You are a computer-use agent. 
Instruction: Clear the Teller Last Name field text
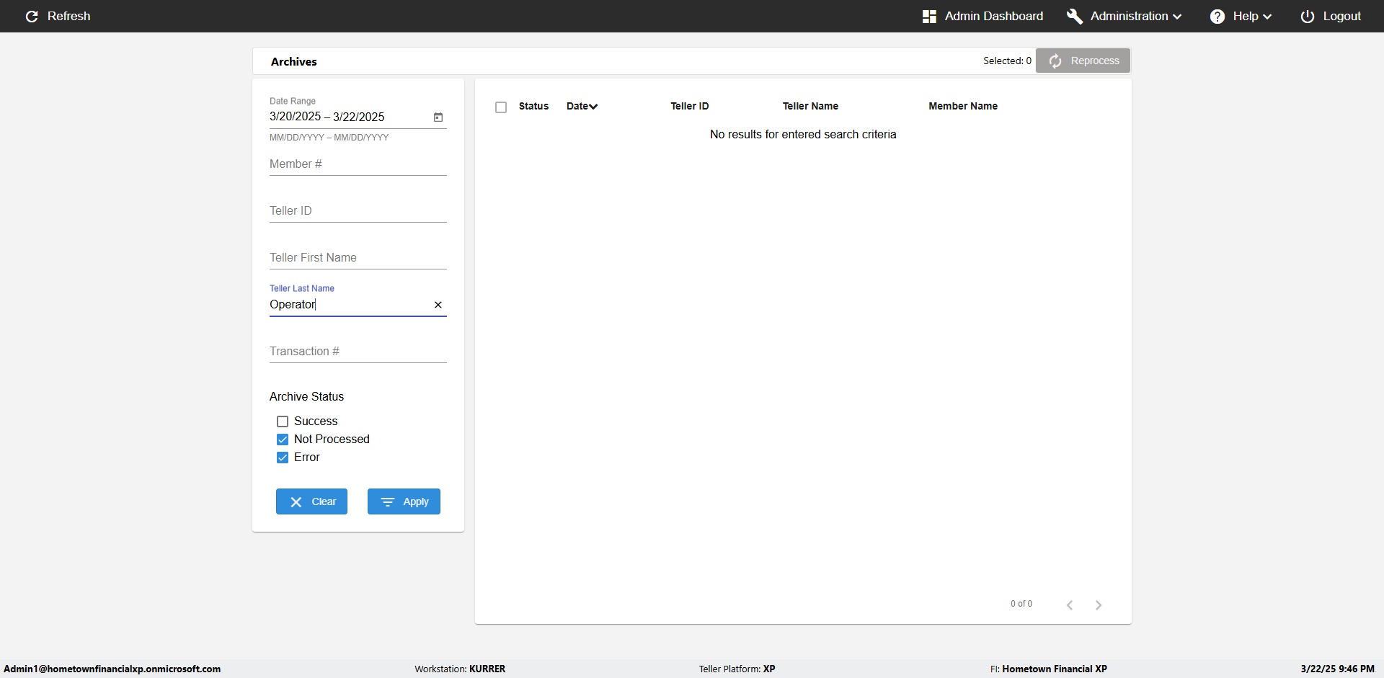pos(438,305)
